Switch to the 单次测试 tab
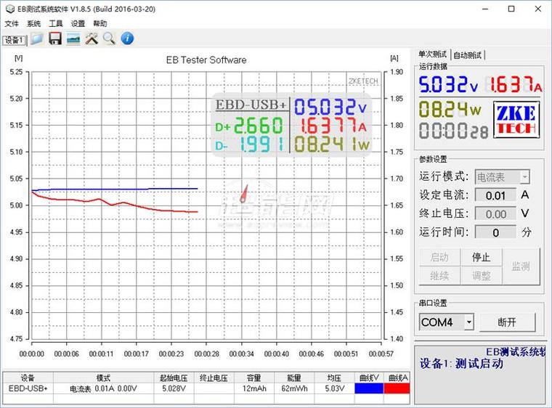 click(432, 54)
